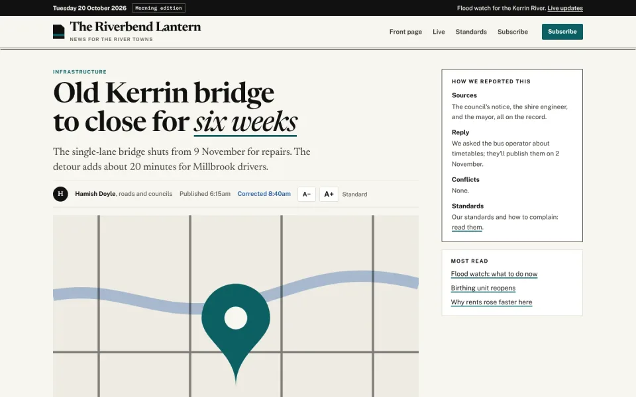Image resolution: width=636 pixels, height=397 pixels.
Task: Follow the Live updates link in top bar
Action: 565,8
